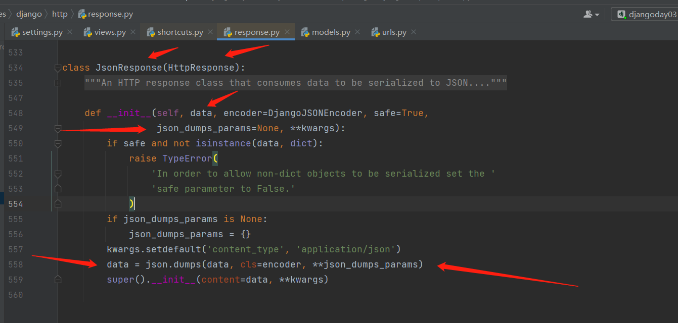Click the Python file icon on response.py tab
Image resolution: width=678 pixels, height=323 pixels.
[x=228, y=32]
